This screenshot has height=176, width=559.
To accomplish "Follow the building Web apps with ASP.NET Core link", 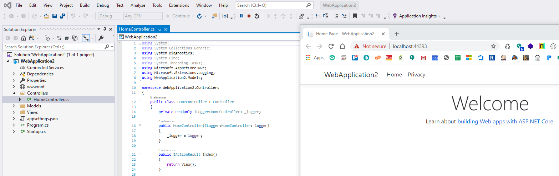I will tap(505, 122).
